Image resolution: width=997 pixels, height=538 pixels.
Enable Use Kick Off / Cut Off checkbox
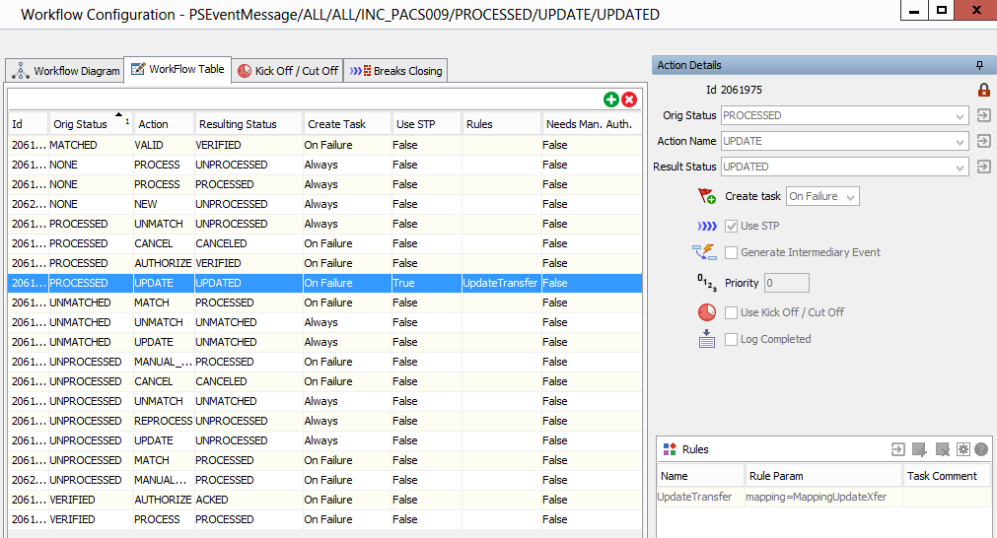(x=731, y=312)
